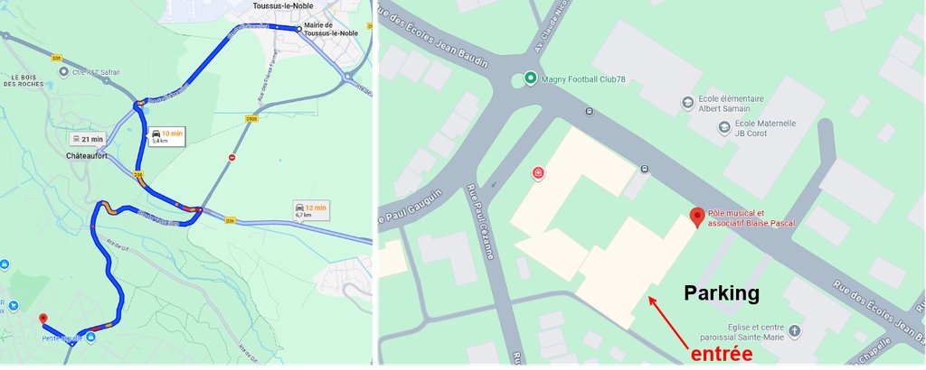Screen dimensions: 926x370
Task: Click the bus stop icon beside the beige building
Action: click(x=644, y=169)
